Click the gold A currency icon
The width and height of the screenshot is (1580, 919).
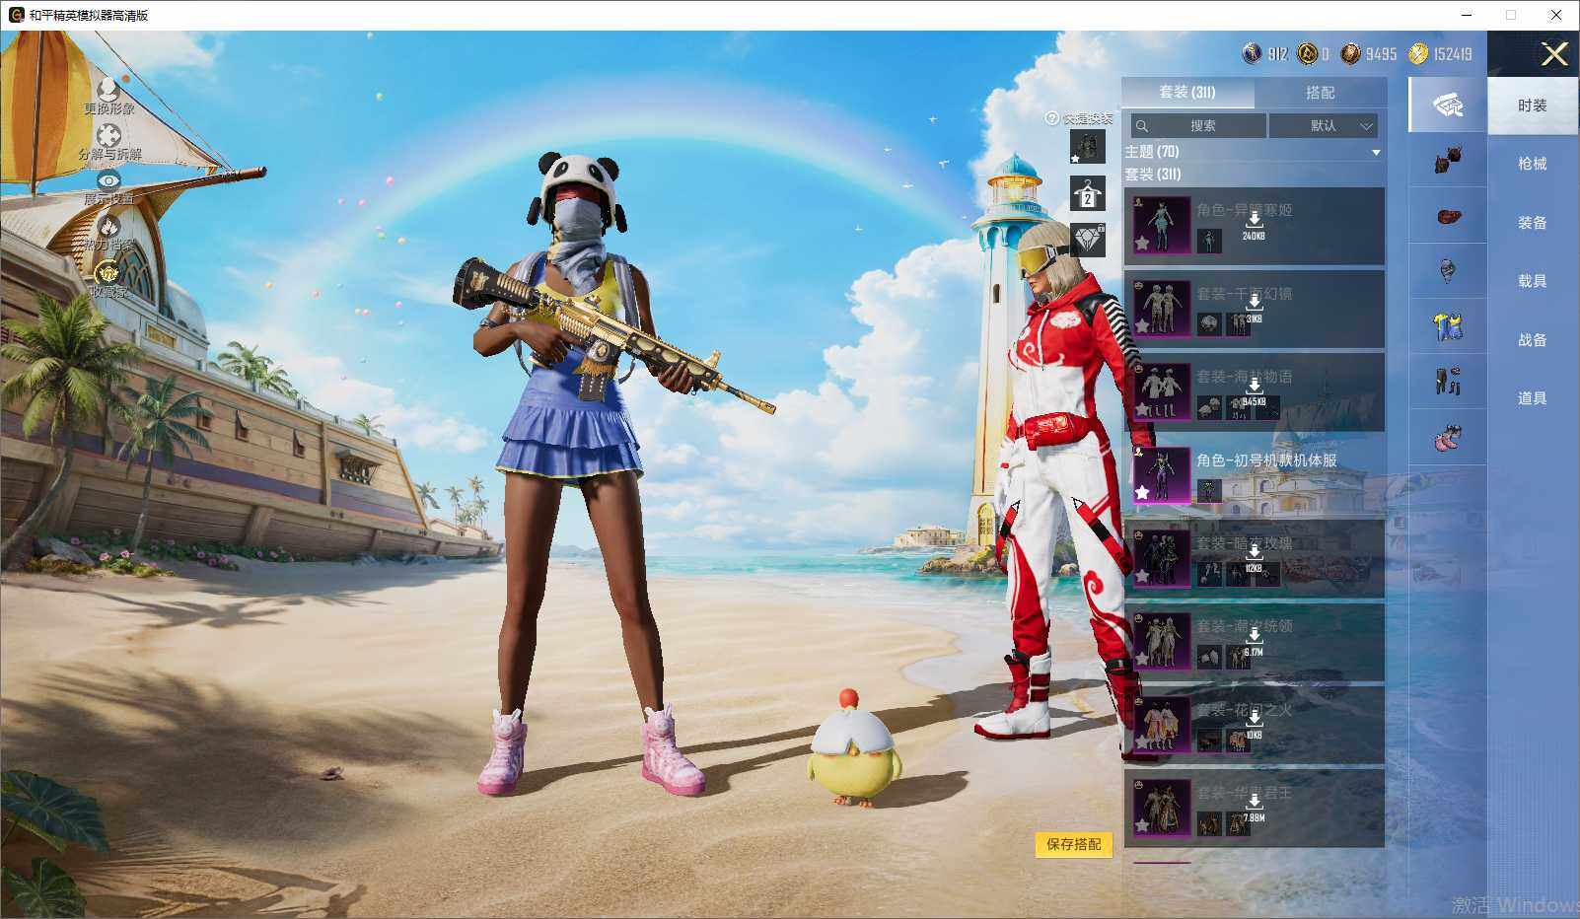(1307, 53)
